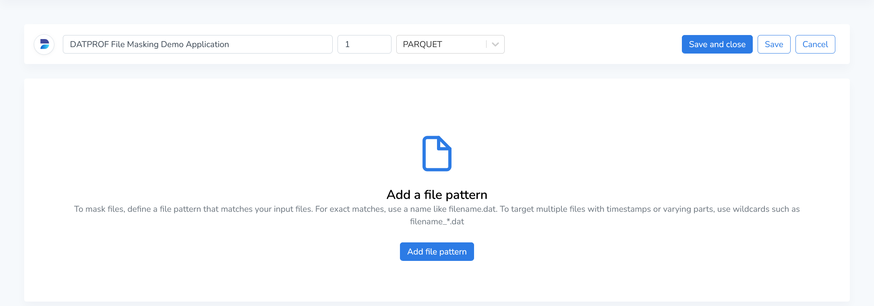Viewport: 874px width, 306px height.
Task: Click the 'filename_*.dat' wildcard example text
Action: [x=437, y=221]
